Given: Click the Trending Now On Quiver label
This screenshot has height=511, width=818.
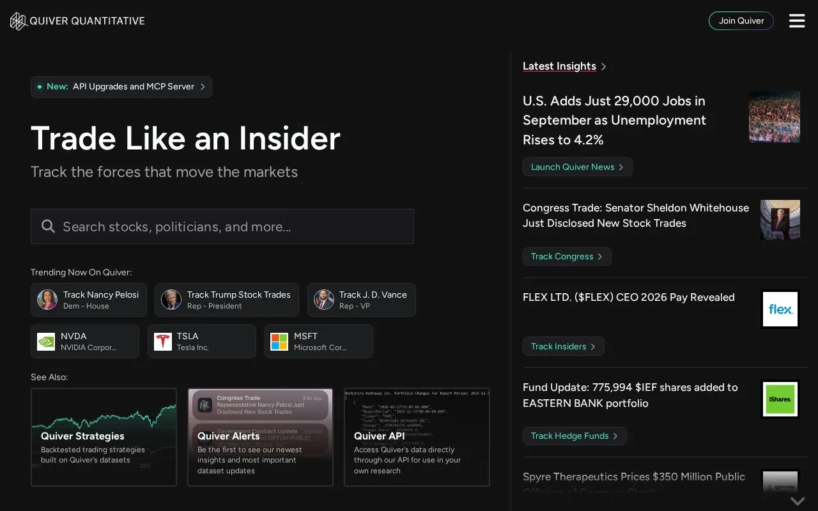Looking at the screenshot, I should pyautogui.click(x=81, y=272).
